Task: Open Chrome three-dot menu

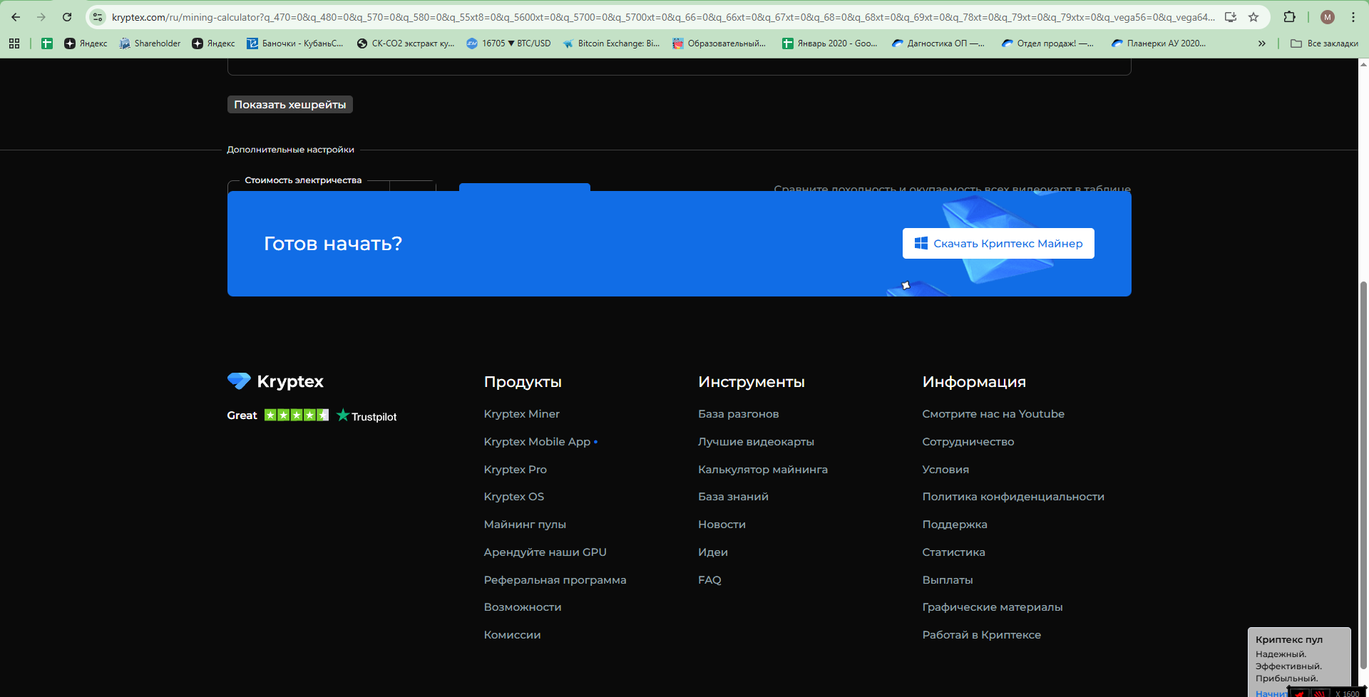Action: point(1353,17)
